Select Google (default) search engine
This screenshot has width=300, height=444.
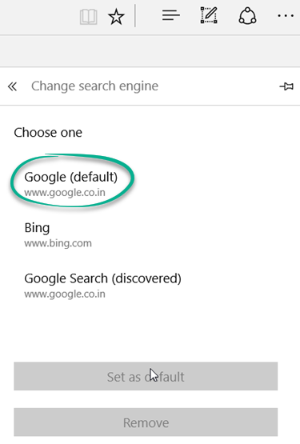70,183
